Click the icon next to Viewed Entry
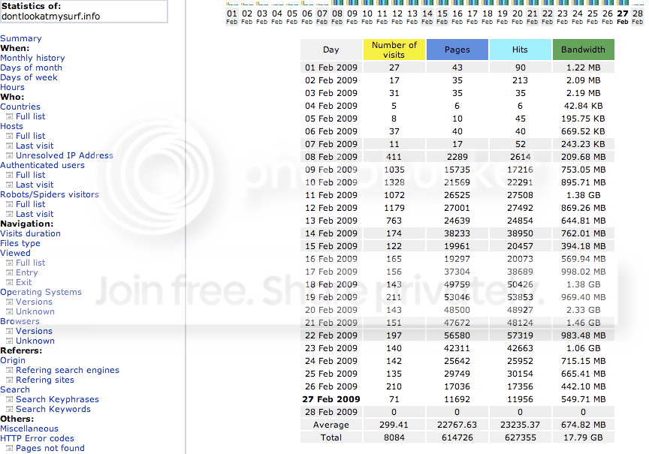The width and height of the screenshot is (649, 454). coord(10,272)
